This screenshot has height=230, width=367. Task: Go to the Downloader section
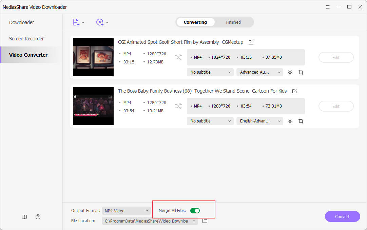pos(22,22)
